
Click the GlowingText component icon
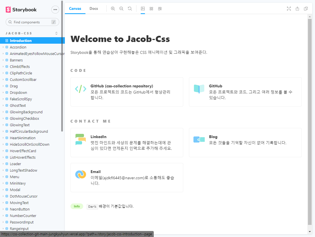pyautogui.click(x=7, y=125)
